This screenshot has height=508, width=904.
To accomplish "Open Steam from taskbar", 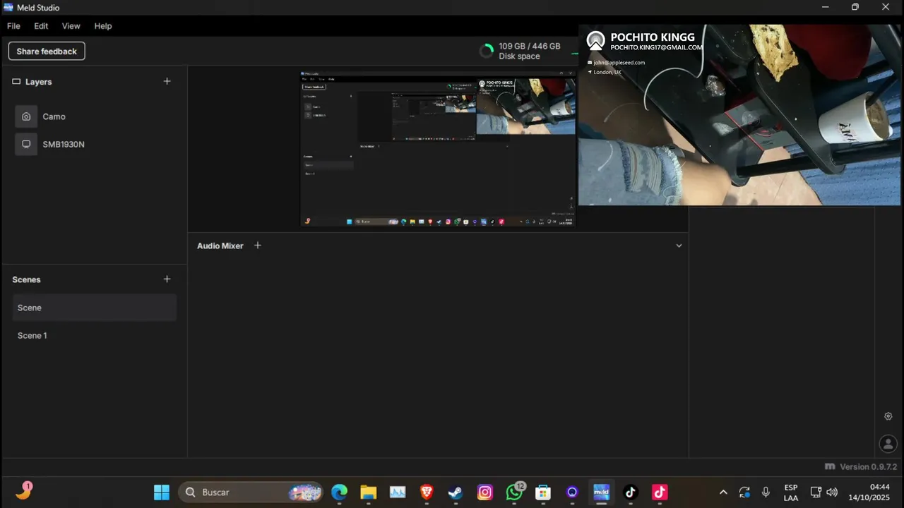I will 456,492.
